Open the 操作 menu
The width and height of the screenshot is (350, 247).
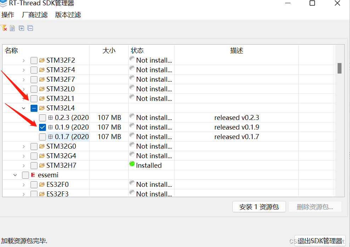[8, 15]
